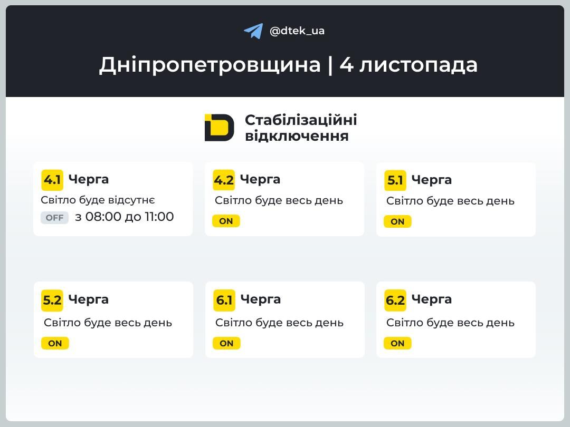Click the 6.1 queue number badge
570x427 pixels.
coord(224,300)
